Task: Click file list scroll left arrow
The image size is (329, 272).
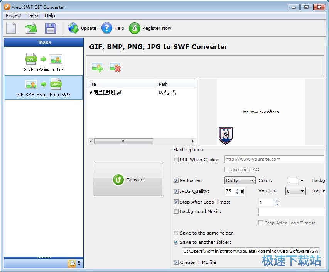Action: 91,141
